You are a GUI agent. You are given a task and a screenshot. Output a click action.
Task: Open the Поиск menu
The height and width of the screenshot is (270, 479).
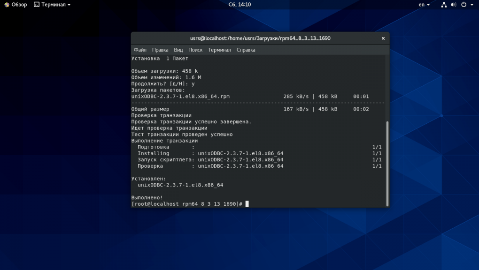tap(195, 50)
